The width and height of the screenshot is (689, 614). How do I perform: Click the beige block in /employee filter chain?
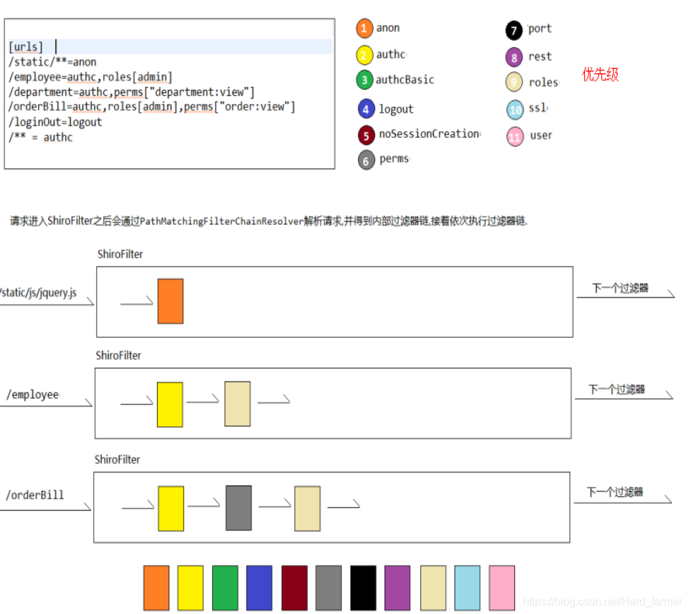coord(237,404)
